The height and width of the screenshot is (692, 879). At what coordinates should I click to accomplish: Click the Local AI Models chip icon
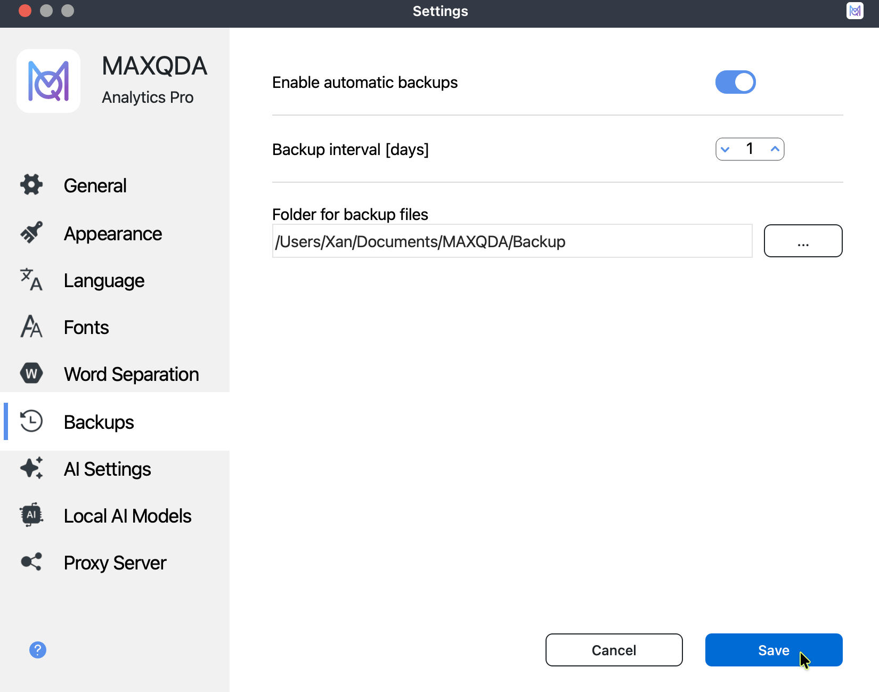point(31,515)
